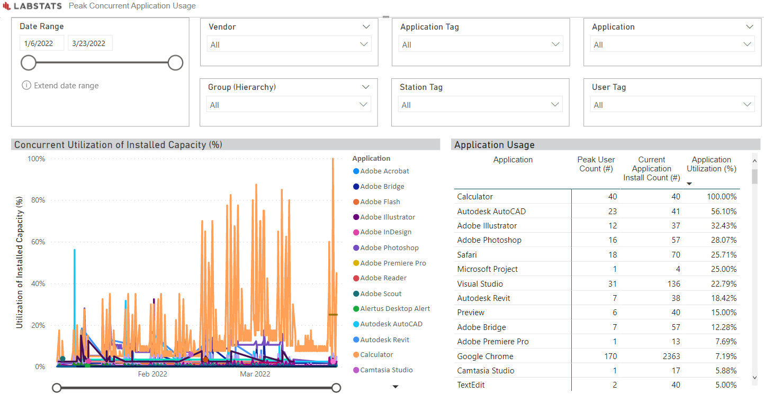Click the Safari table row
Viewport: 764px width, 394px height.
[x=597, y=254]
